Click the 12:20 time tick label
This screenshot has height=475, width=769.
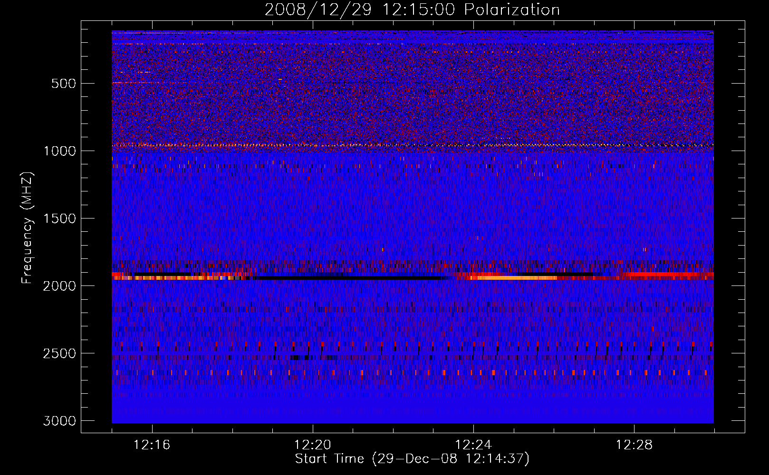313,445
